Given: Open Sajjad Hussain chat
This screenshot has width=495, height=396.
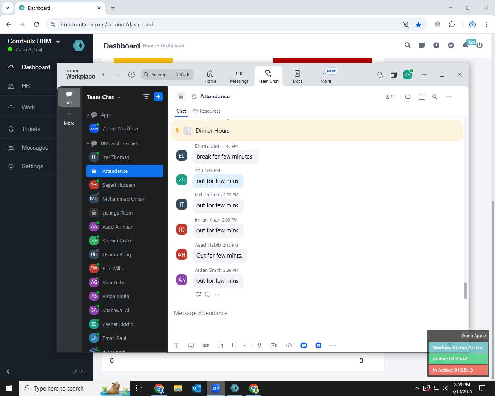Looking at the screenshot, I should pyautogui.click(x=125, y=185).
